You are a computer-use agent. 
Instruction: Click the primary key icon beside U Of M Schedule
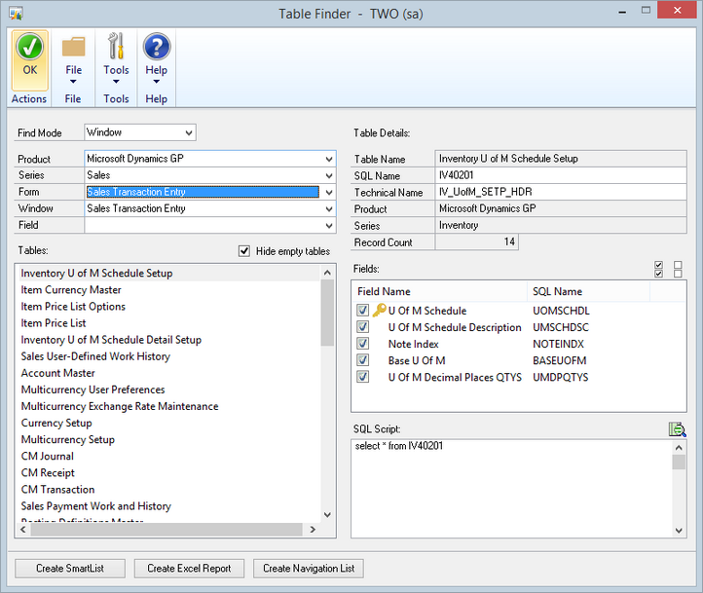click(x=380, y=311)
